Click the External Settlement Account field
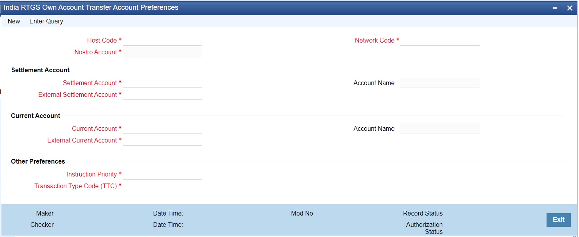Viewport: 579px width, 237px height. coord(162,94)
